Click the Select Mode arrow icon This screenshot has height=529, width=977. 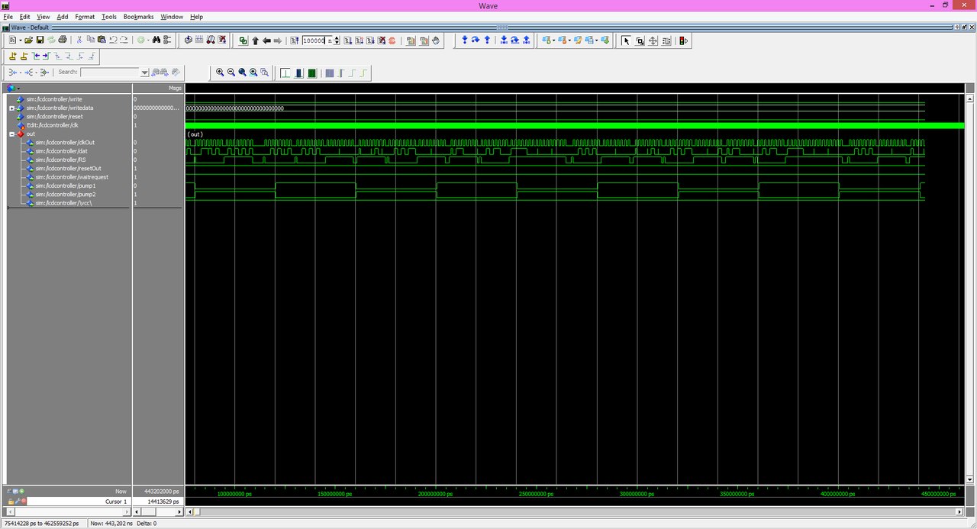(626, 40)
